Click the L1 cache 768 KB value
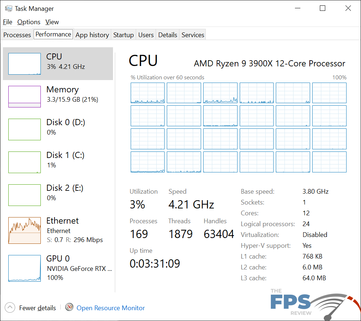 point(312,256)
